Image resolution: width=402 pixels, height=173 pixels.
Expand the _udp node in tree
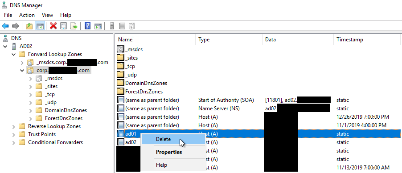click(30, 102)
